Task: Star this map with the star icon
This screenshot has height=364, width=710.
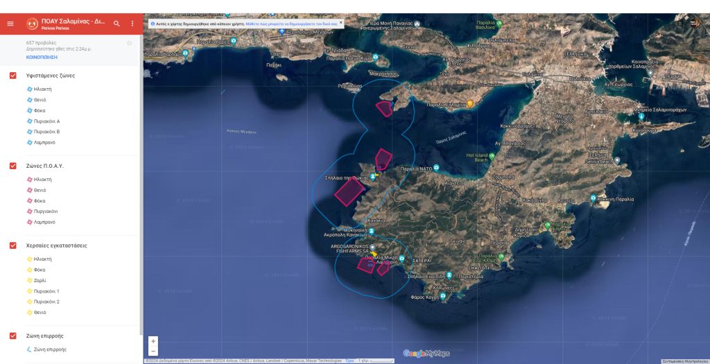Action: (129, 43)
